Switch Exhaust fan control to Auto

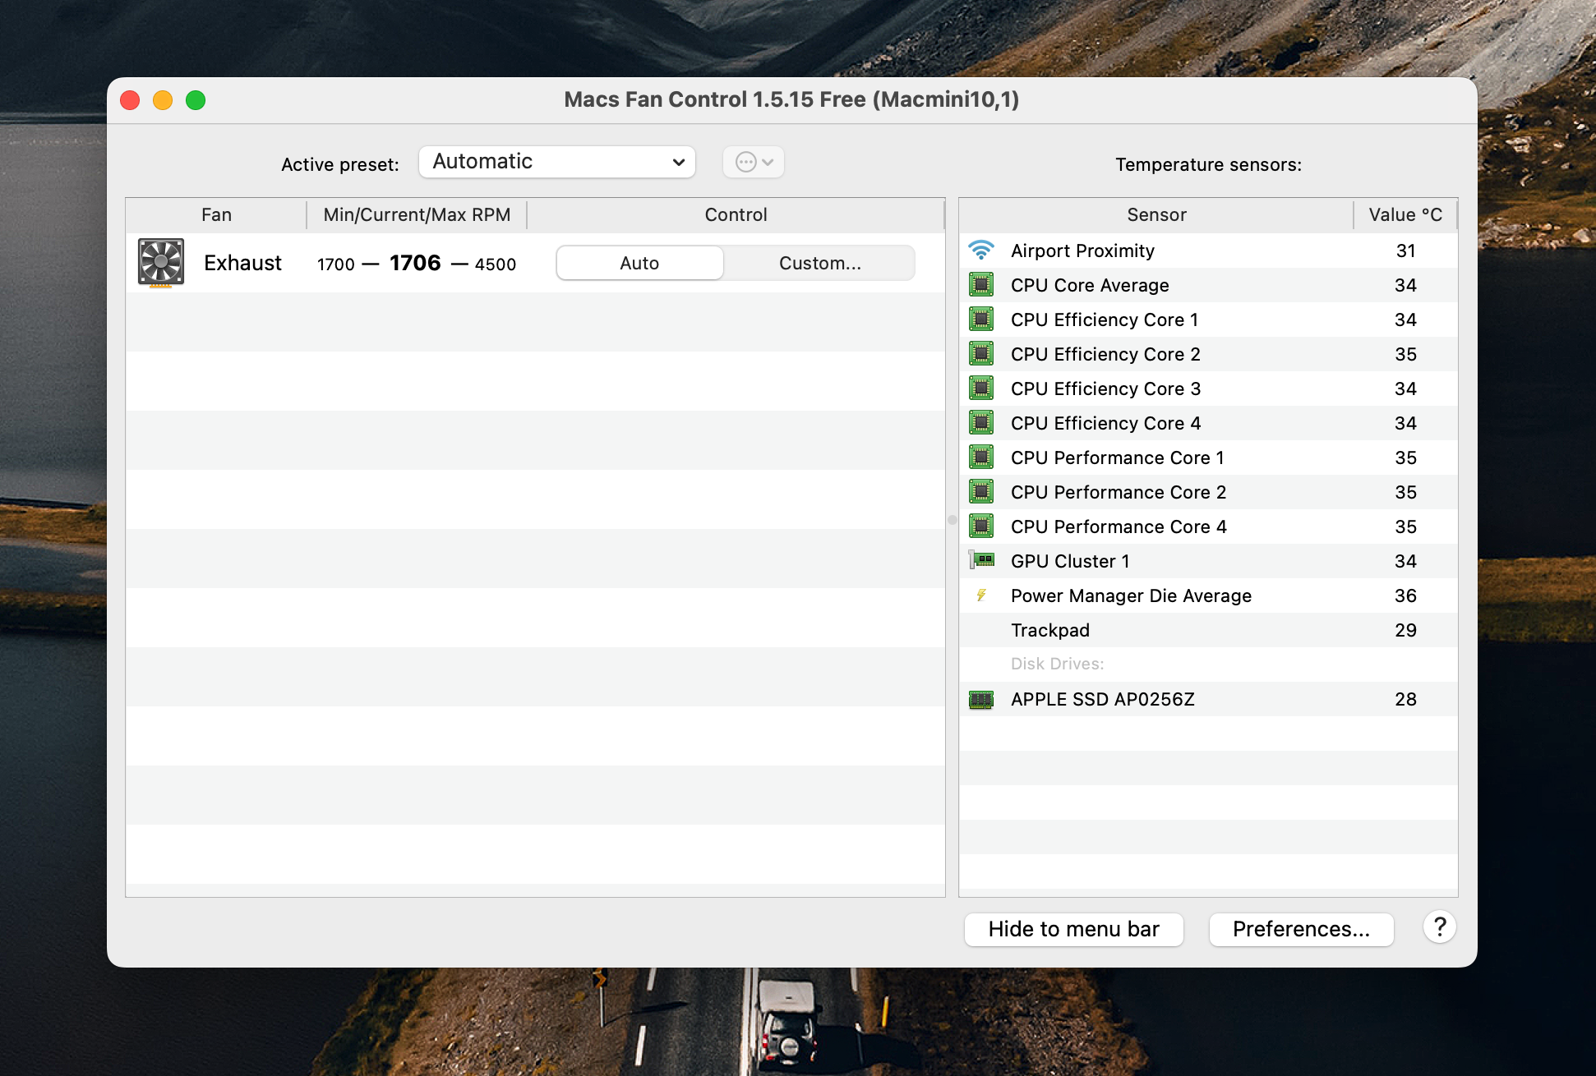coord(639,263)
